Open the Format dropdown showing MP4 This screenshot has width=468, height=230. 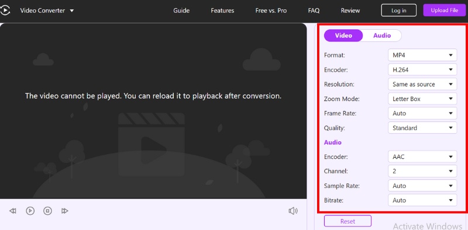point(422,55)
